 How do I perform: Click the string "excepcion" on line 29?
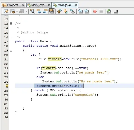pyautogui.click(x=84, y=95)
